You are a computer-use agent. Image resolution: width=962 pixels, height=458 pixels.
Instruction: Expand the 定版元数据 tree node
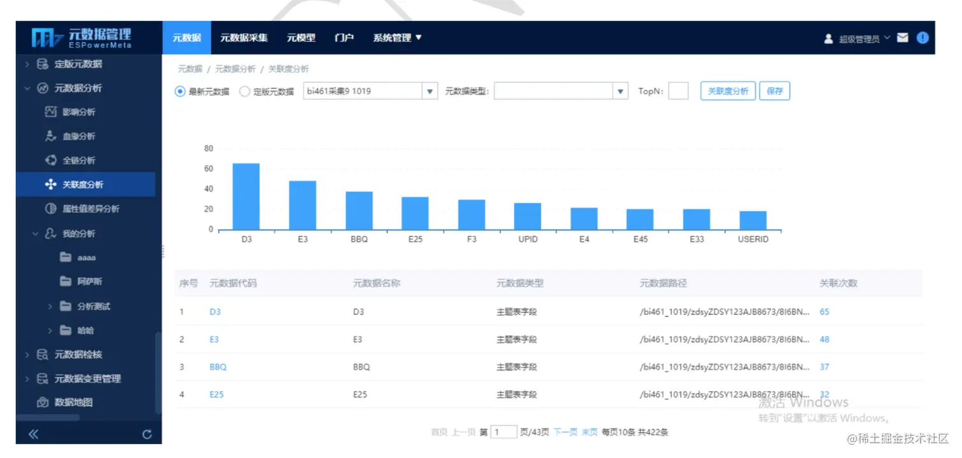tap(27, 64)
